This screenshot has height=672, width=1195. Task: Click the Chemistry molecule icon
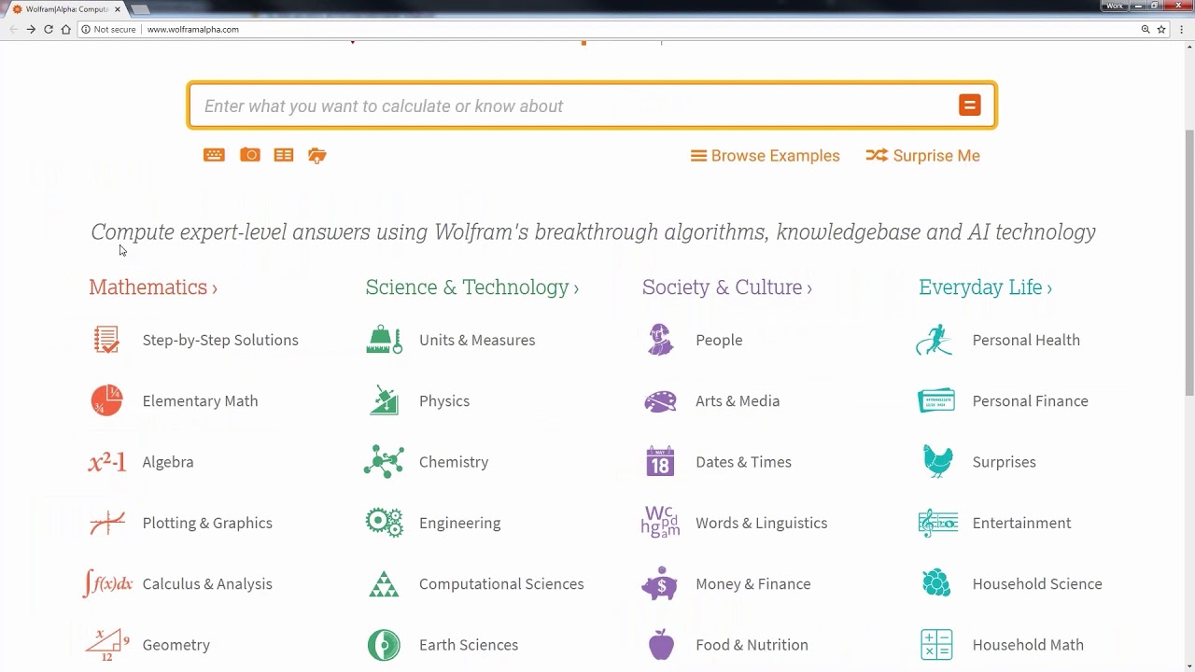384,462
